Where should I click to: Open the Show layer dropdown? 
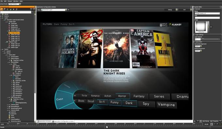(x=54, y=10)
